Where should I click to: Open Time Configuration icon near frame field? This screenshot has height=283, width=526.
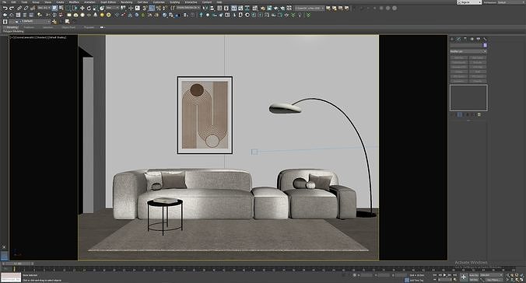(x=454, y=279)
